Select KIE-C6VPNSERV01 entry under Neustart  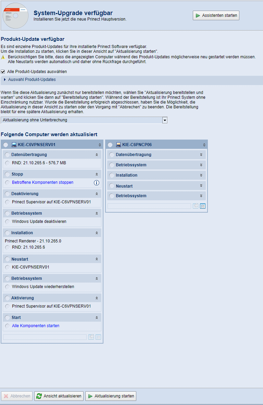[30, 267]
